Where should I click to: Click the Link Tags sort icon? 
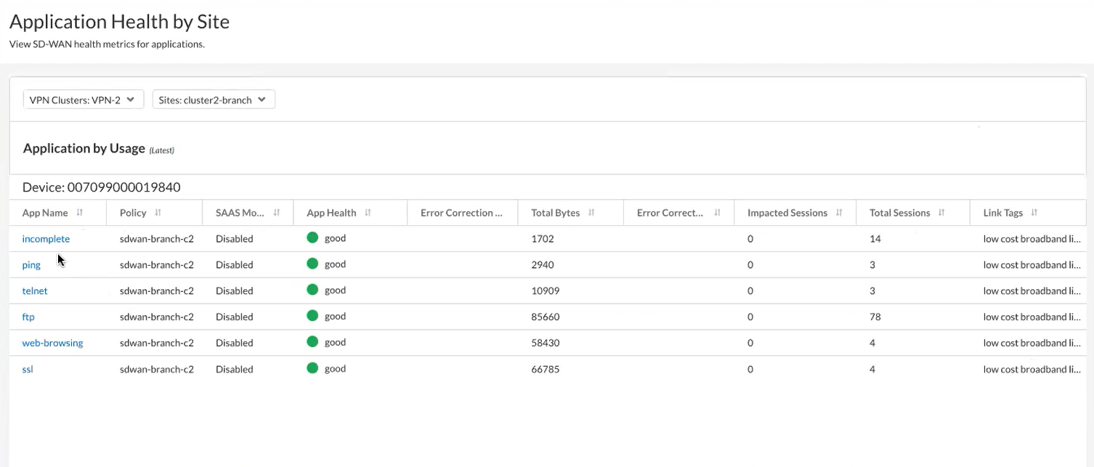point(1034,213)
